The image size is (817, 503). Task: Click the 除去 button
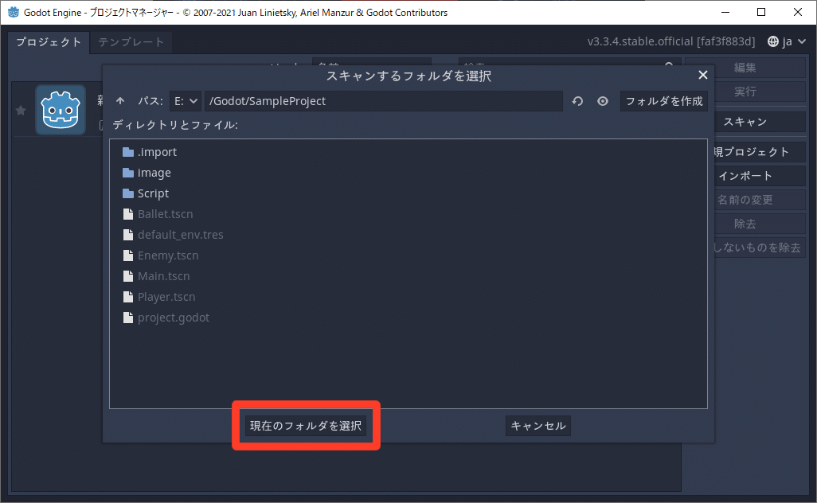pos(759,224)
